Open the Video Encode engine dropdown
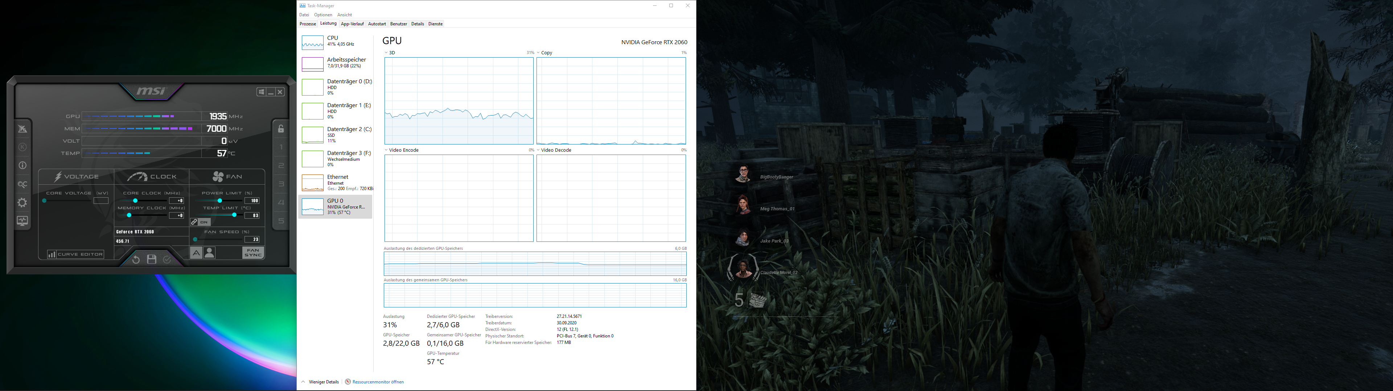The height and width of the screenshot is (391, 1393). tap(386, 150)
